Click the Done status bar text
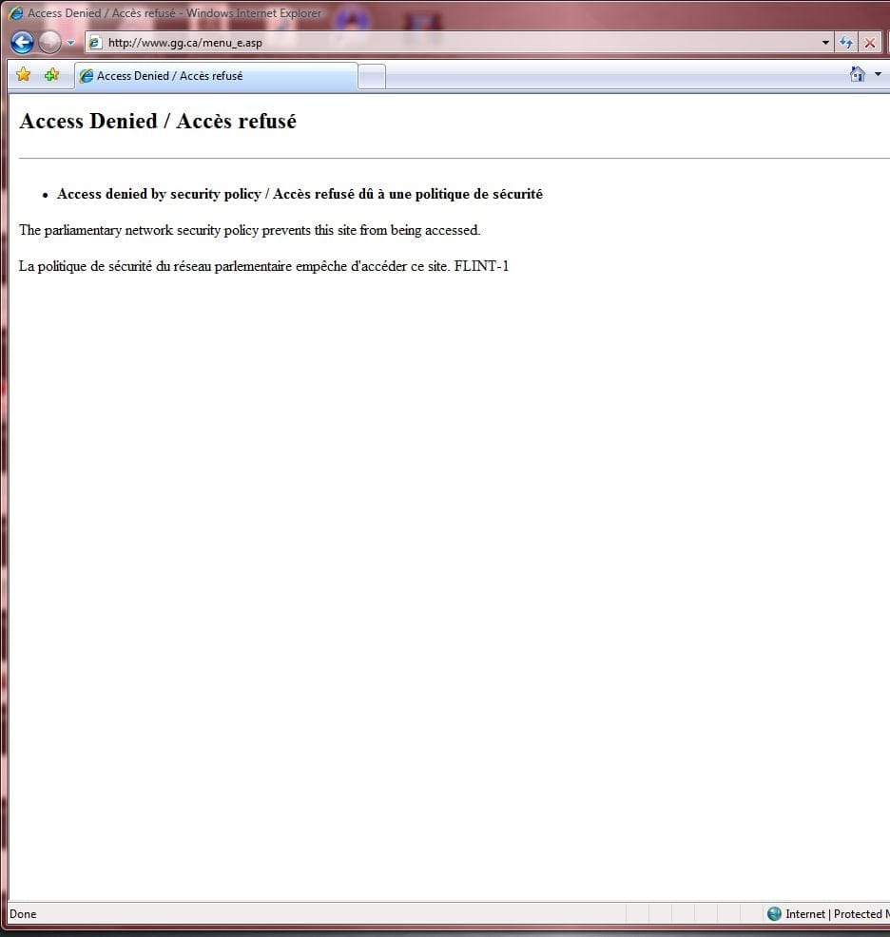The image size is (890, 937). pos(23,913)
